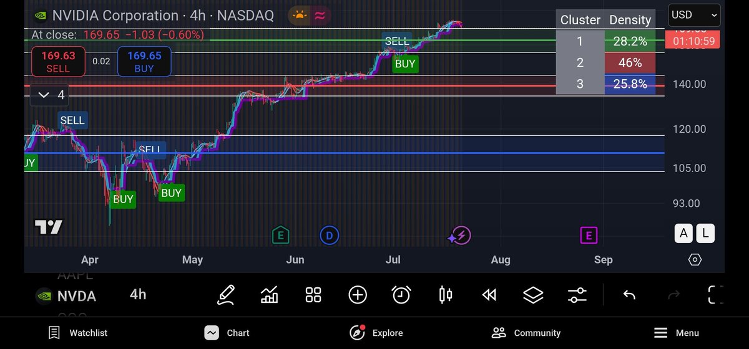This screenshot has width=749, height=349.
Task: Click the blue D dividend marker
Action: tap(329, 235)
